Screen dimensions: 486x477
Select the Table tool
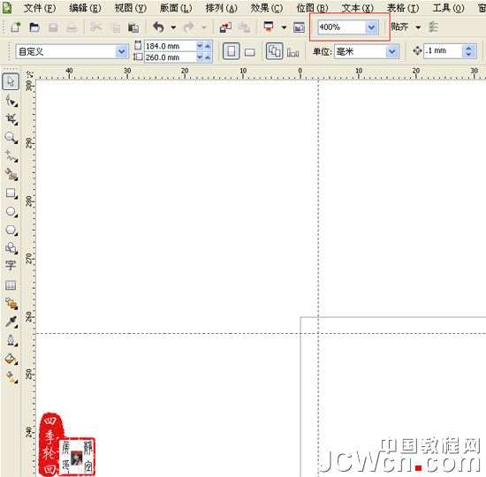point(11,284)
